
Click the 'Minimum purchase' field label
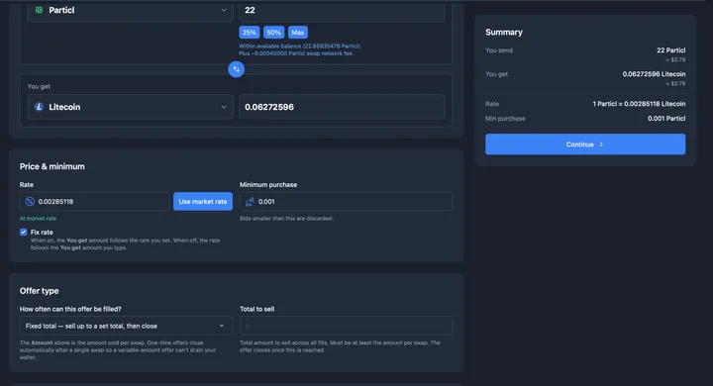268,185
